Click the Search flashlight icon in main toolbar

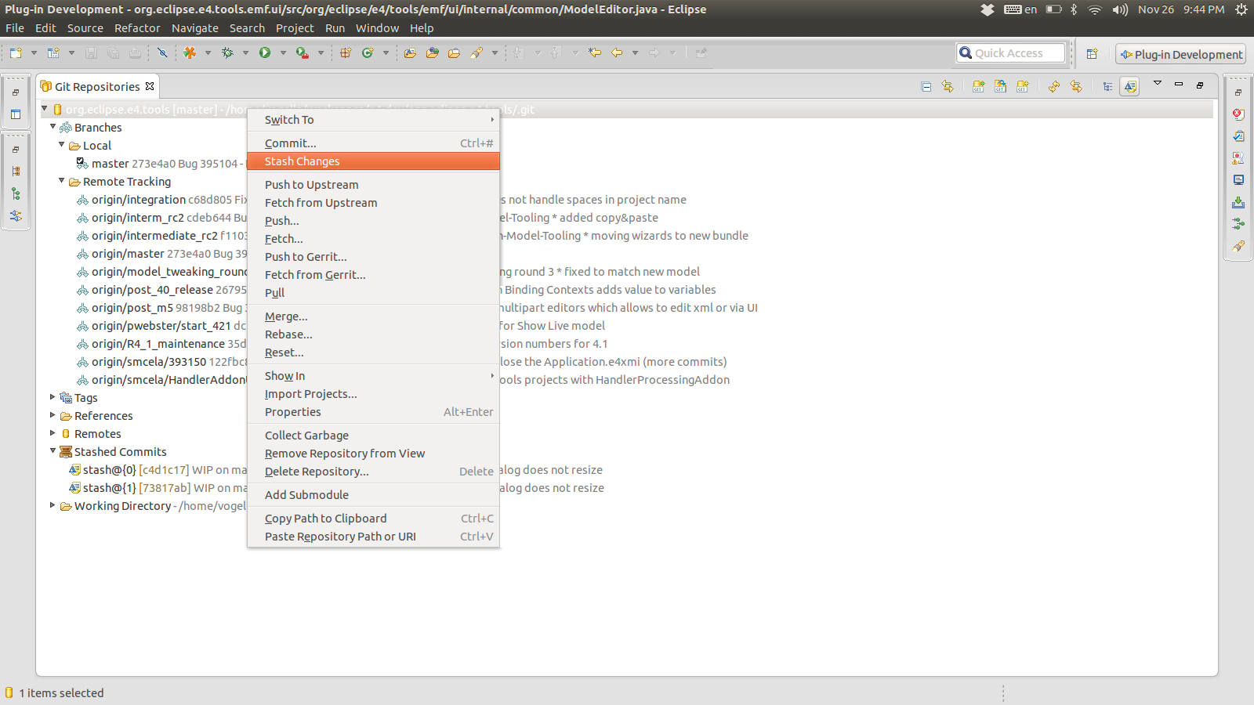(477, 52)
